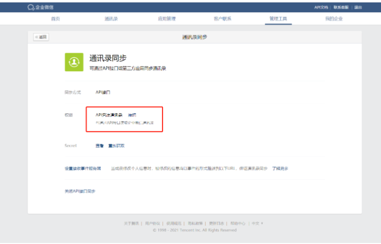
Task: Open 帮助中心 in the footer
Action: pyautogui.click(x=238, y=223)
